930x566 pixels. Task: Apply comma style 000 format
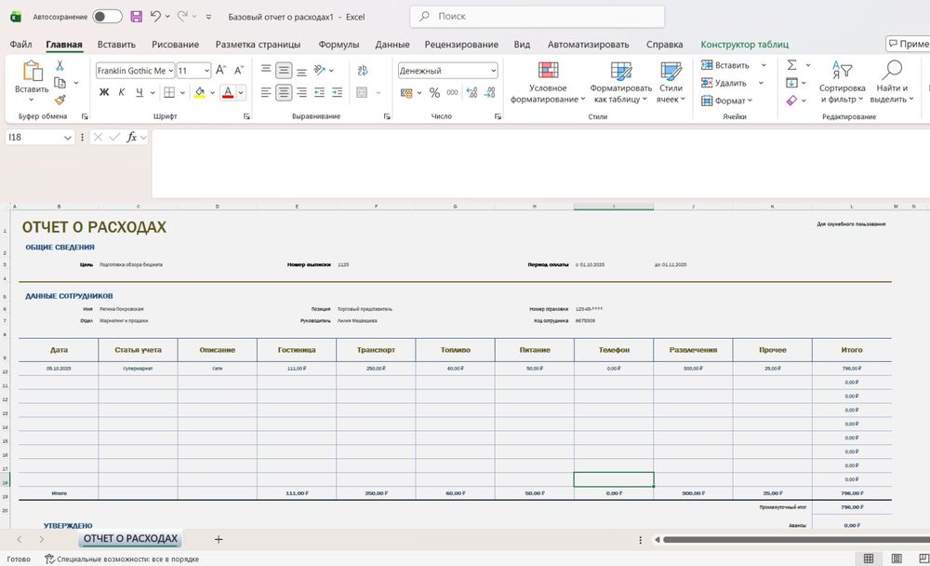click(453, 93)
